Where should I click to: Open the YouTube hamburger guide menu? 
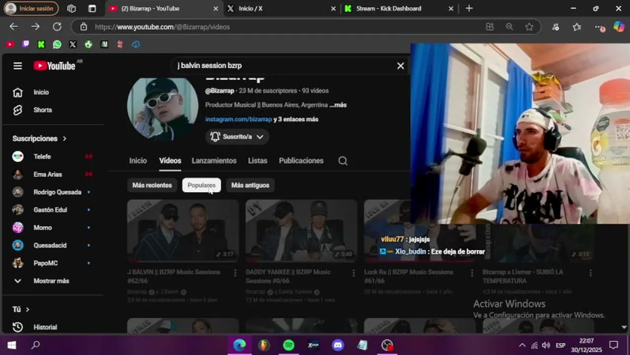pyautogui.click(x=18, y=66)
